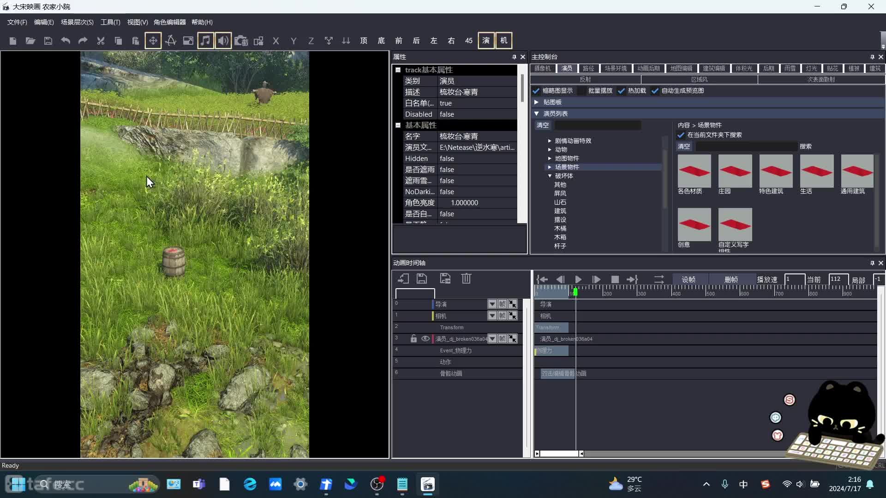This screenshot has height=498, width=886.
Task: Select the Move gizmo tool
Action: 153,41
